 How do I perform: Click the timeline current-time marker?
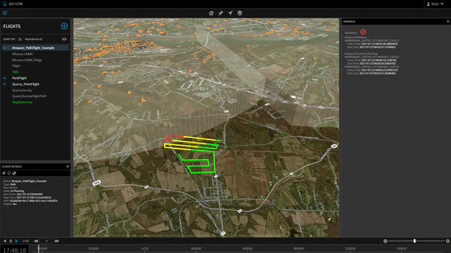coord(38,249)
